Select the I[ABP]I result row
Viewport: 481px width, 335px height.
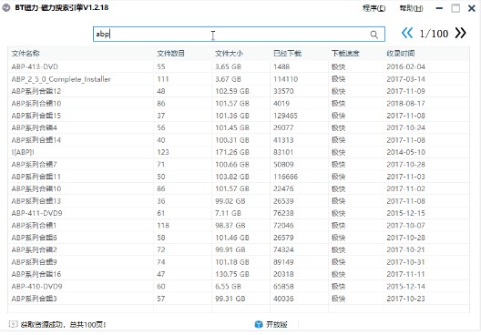click(239, 152)
